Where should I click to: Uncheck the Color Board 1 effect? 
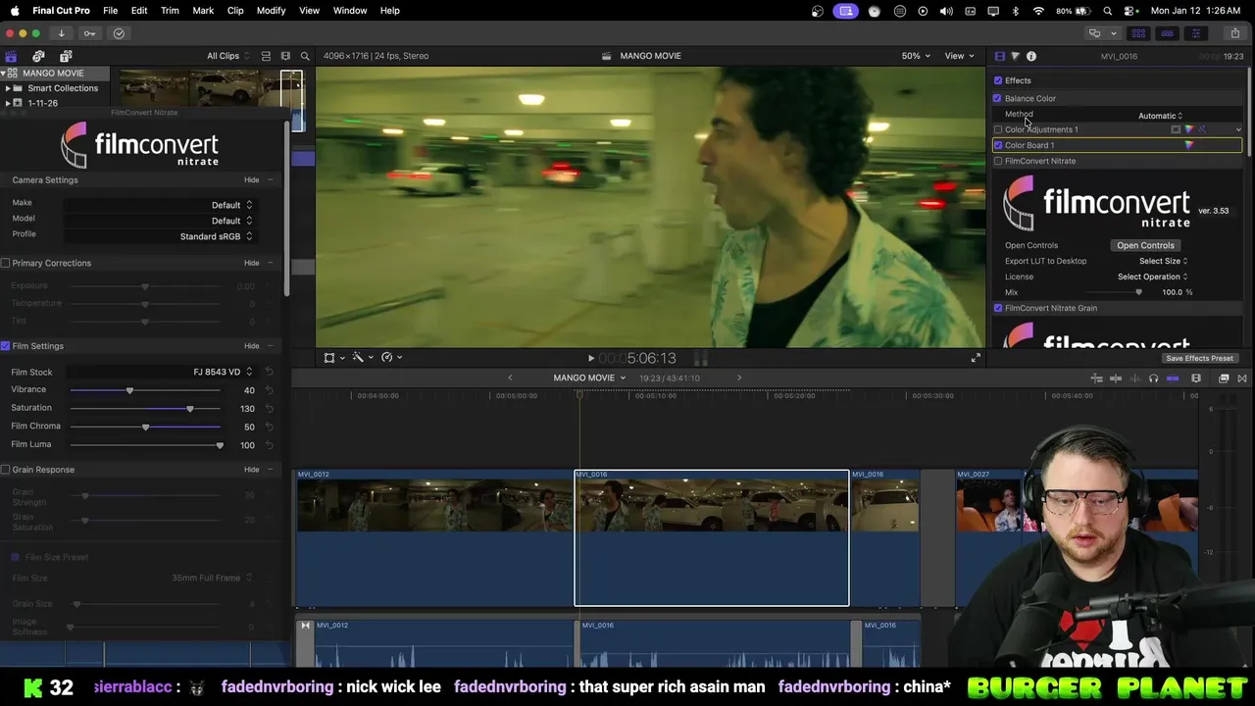coord(998,145)
